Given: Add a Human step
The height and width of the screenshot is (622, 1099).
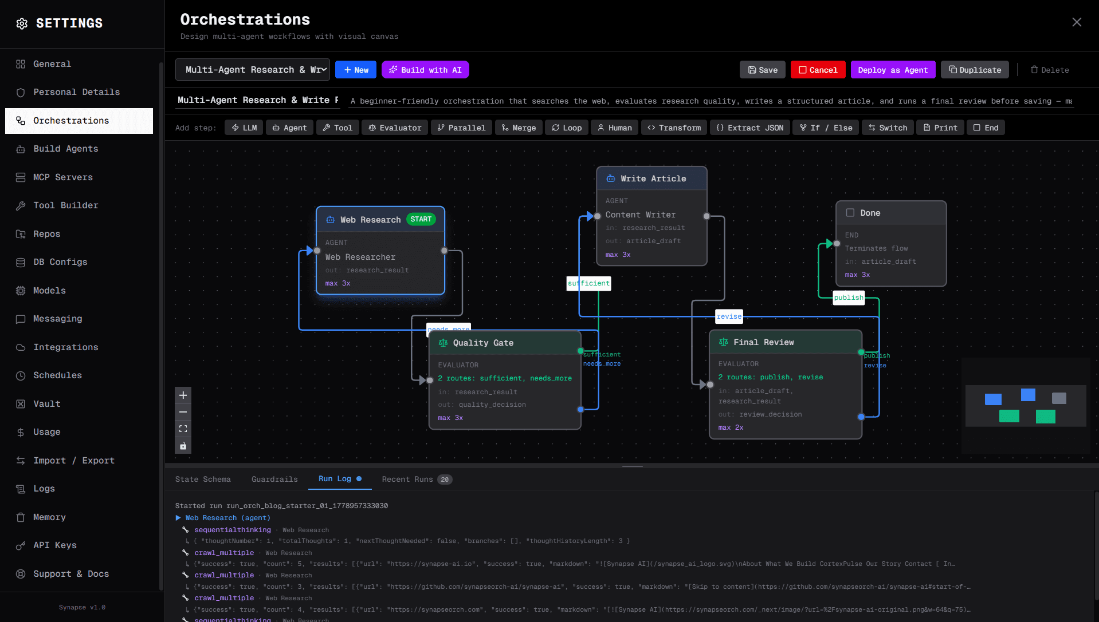Looking at the screenshot, I should (x=615, y=128).
